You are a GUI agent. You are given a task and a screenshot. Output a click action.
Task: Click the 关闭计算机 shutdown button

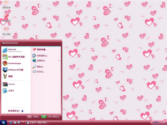50,117
